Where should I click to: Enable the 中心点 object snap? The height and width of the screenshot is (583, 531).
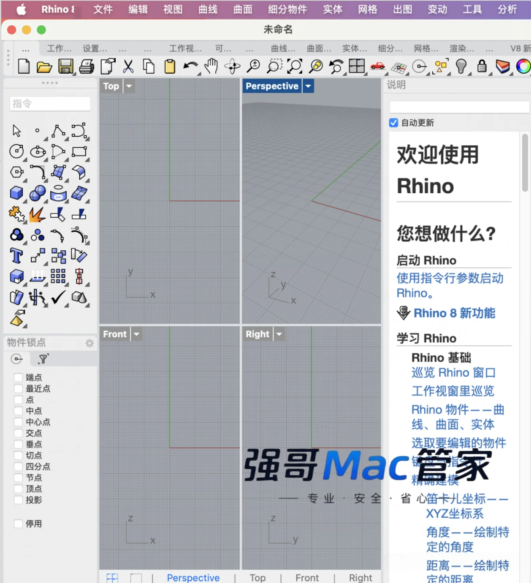18,421
